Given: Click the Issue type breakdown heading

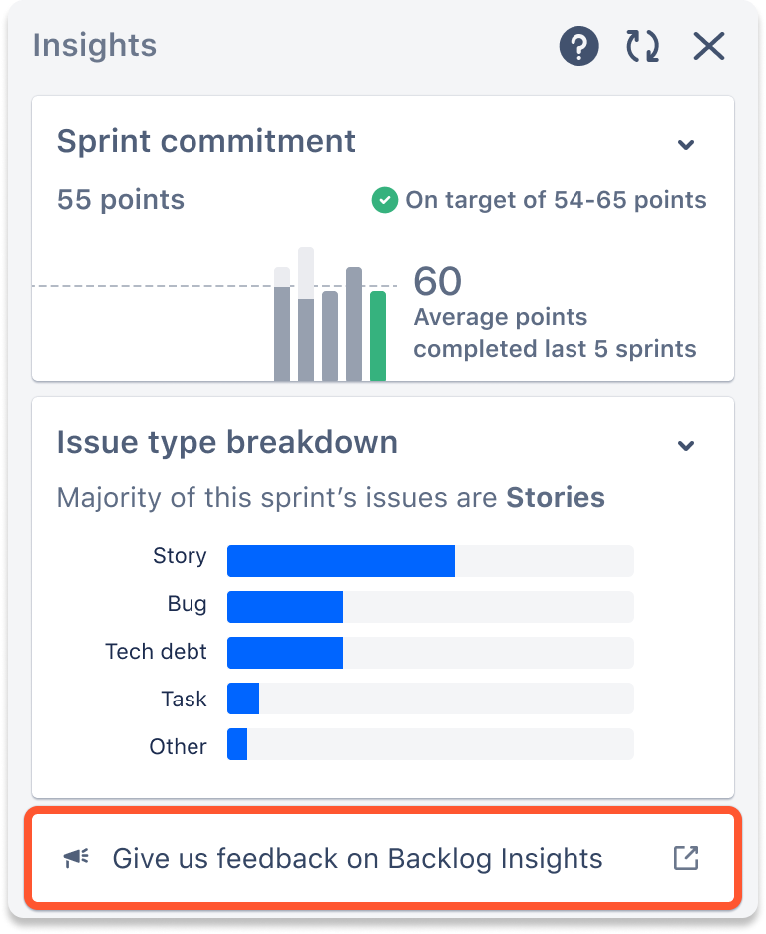Looking at the screenshot, I should tap(226, 443).
